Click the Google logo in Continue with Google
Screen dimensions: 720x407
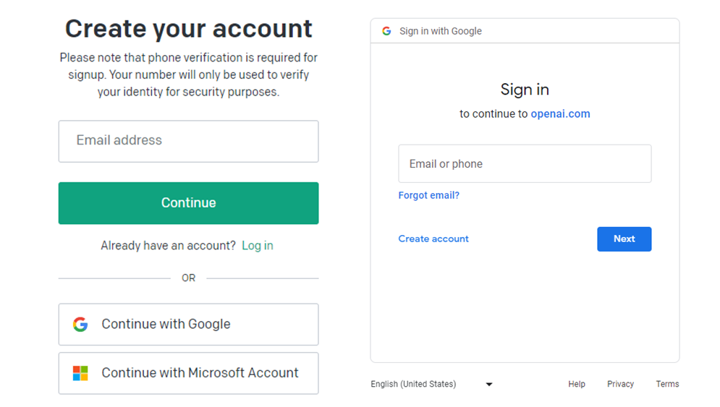(80, 325)
